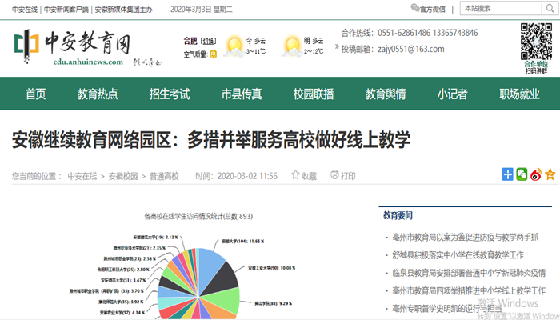Click the 打印 print link
The width and height of the screenshot is (560, 320).
point(348,176)
